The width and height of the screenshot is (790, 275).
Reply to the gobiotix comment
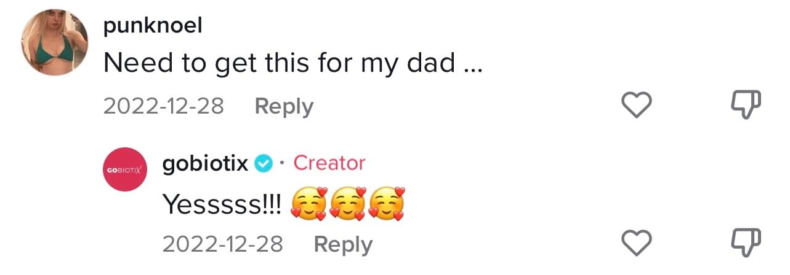[343, 244]
